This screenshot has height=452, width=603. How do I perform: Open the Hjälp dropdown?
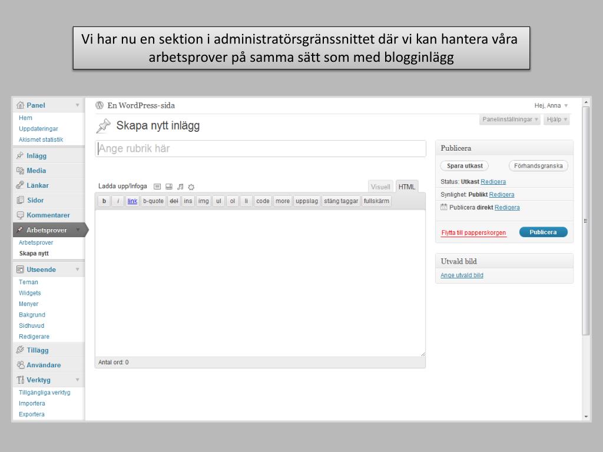coord(556,119)
